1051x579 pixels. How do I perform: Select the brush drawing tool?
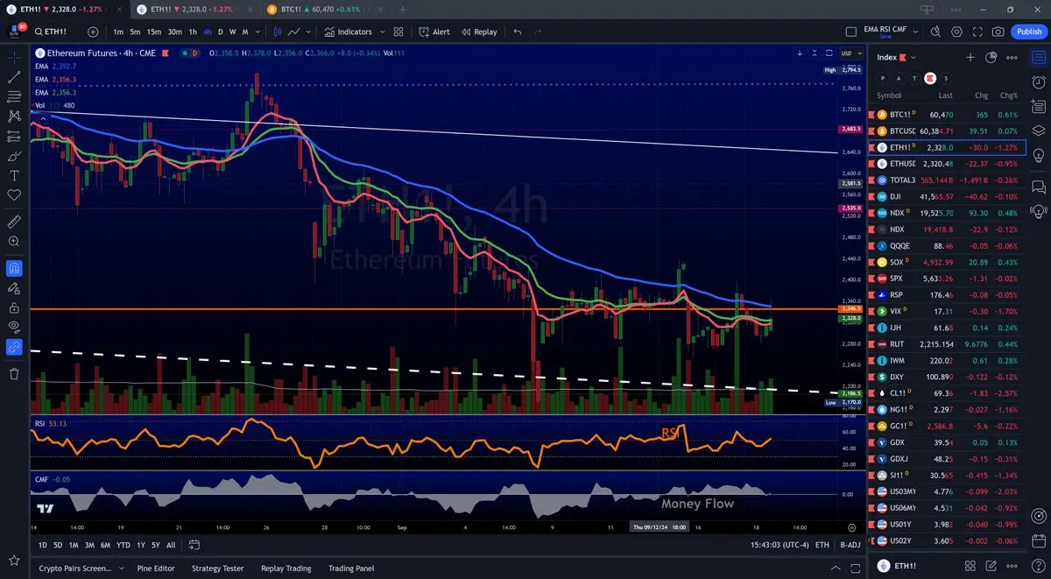coord(14,155)
